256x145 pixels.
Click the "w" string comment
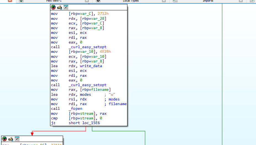pos(112,94)
